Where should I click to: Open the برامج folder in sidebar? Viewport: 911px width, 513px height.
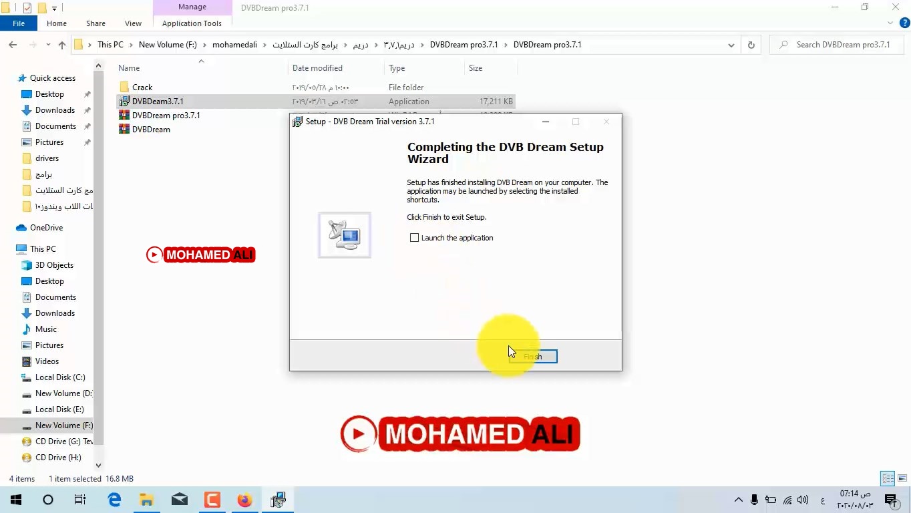tap(43, 174)
